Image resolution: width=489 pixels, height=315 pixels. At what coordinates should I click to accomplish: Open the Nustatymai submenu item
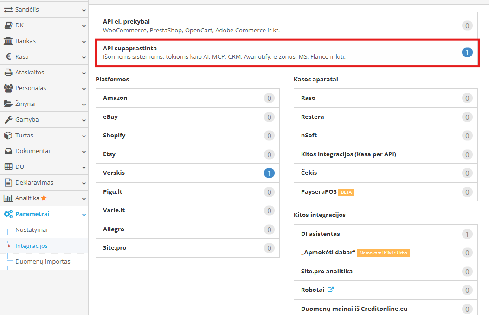tap(32, 230)
